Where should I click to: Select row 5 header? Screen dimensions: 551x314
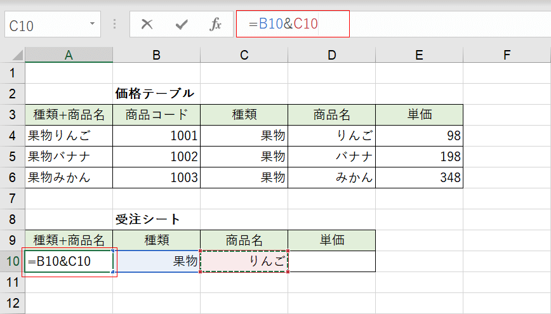tap(12, 157)
